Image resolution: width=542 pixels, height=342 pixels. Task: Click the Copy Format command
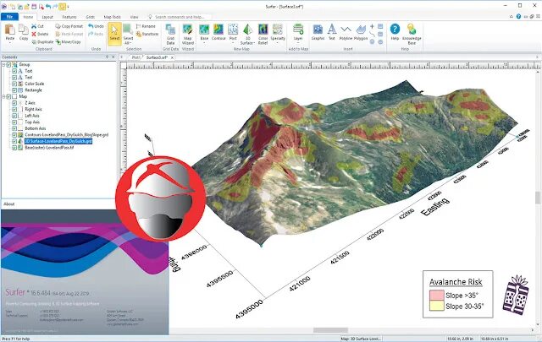(x=69, y=26)
